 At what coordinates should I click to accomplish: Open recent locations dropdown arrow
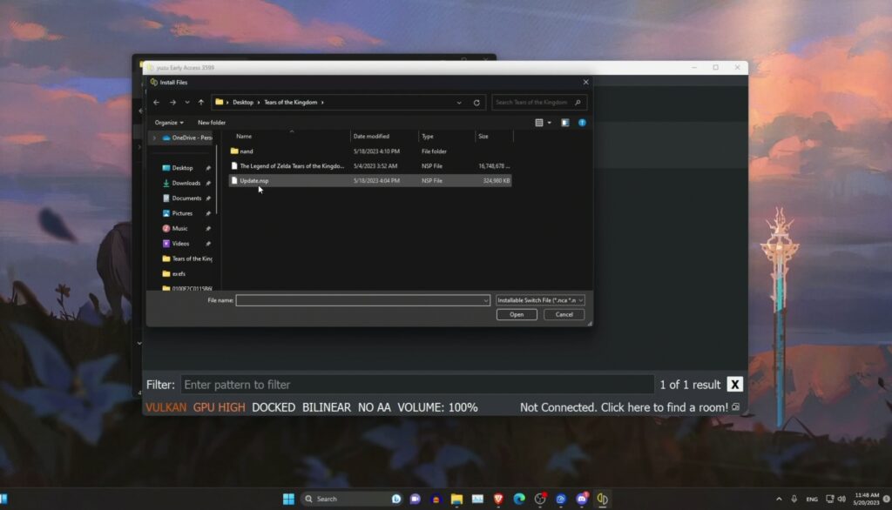coord(187,103)
